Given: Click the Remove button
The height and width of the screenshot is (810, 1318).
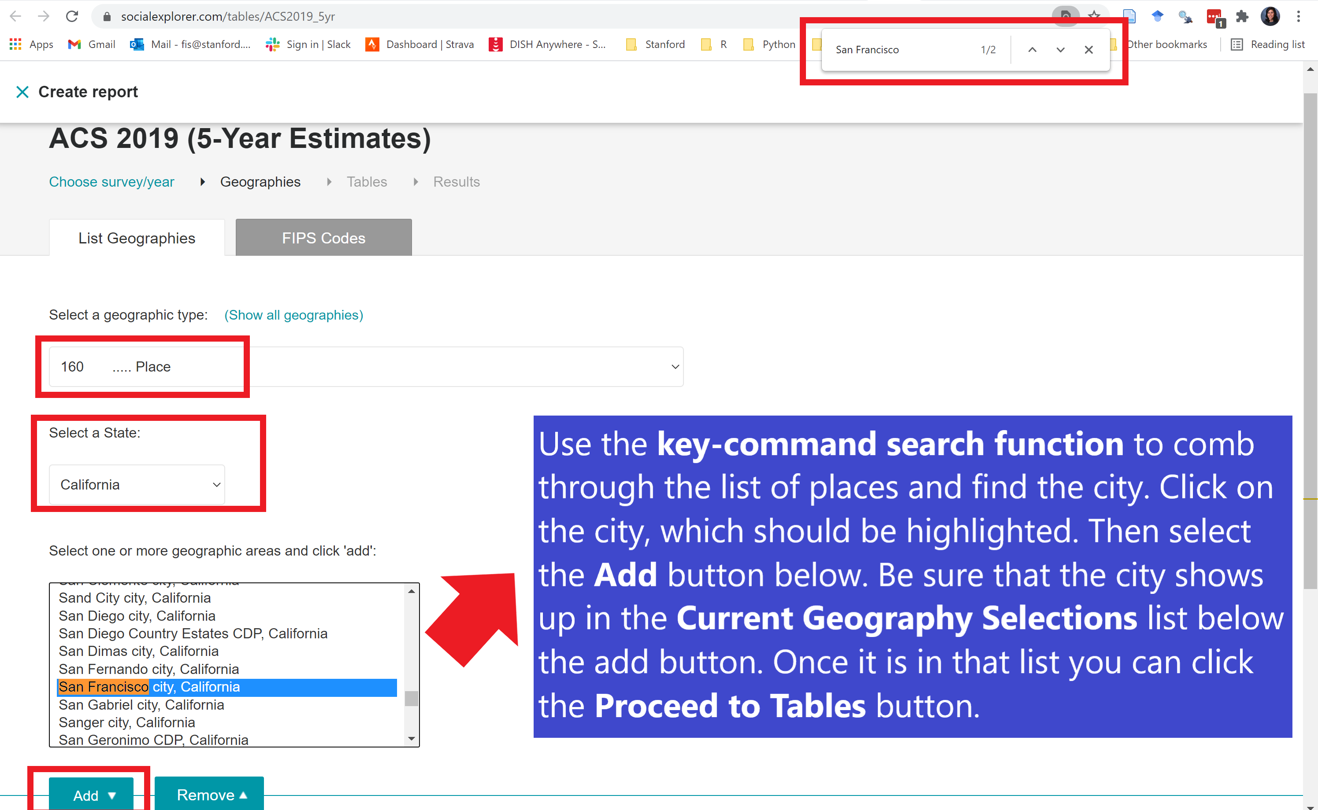Looking at the screenshot, I should click(x=209, y=795).
